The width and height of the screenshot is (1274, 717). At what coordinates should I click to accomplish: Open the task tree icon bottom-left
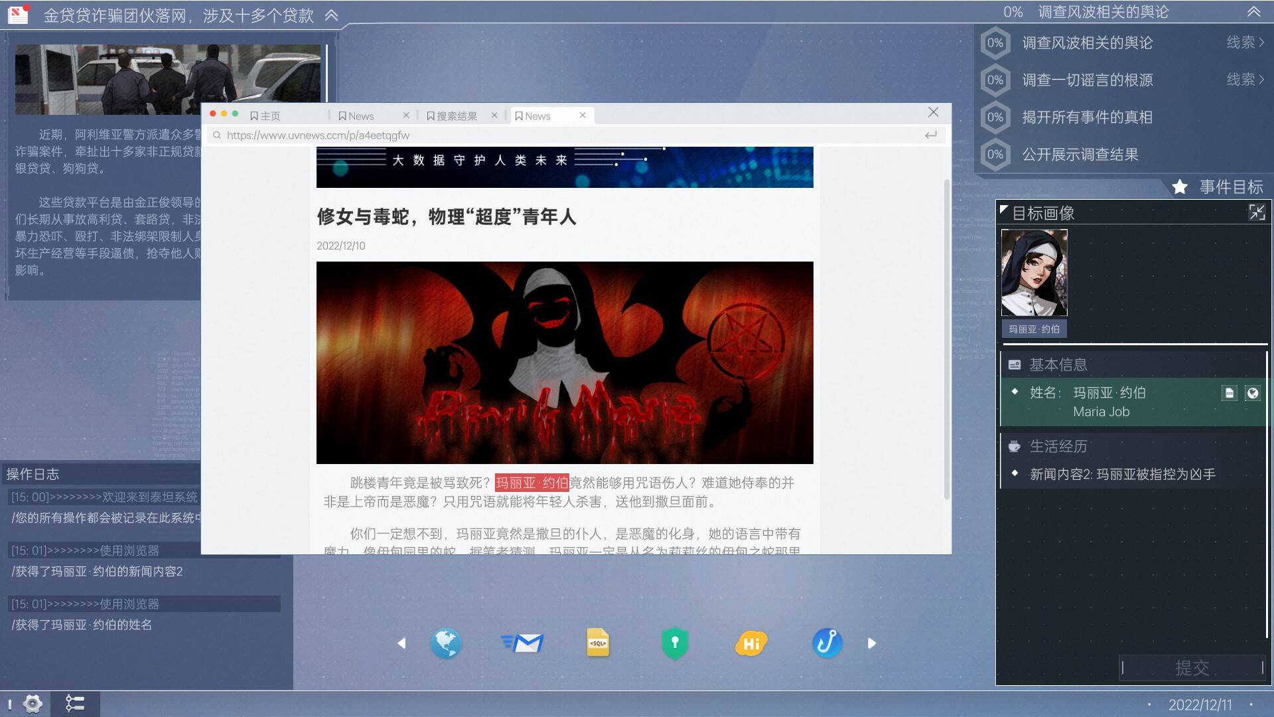coord(75,703)
